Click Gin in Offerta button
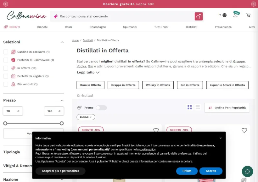The height and width of the screenshot is (182, 258). (x=190, y=85)
